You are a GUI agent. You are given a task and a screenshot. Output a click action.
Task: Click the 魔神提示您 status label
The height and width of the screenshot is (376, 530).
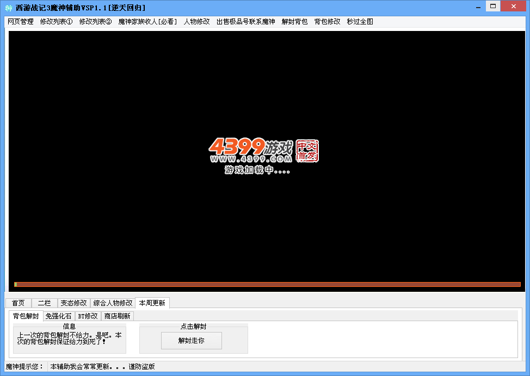coord(24,367)
